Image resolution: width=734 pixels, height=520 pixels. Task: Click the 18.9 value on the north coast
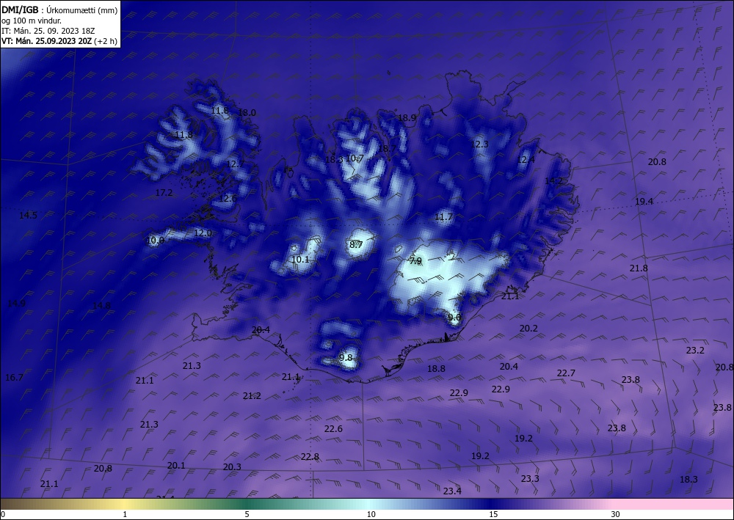click(x=407, y=118)
